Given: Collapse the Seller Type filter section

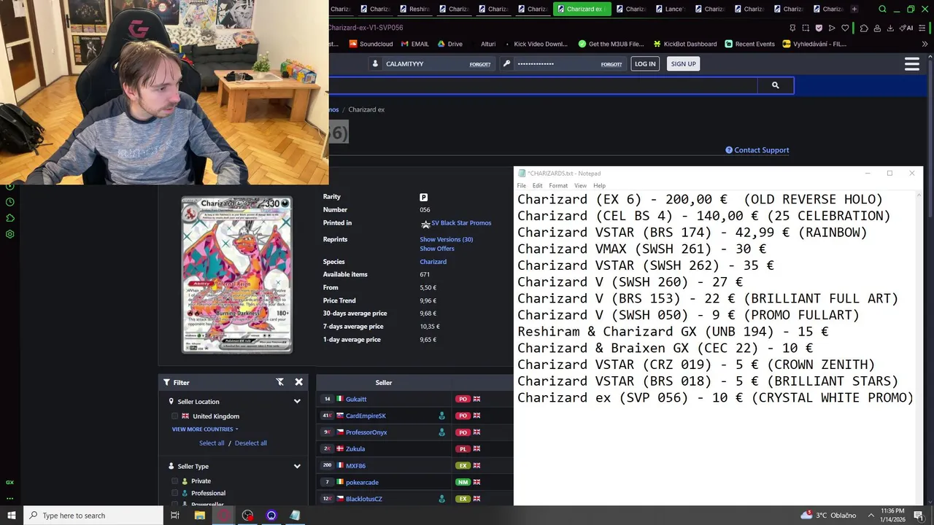Looking at the screenshot, I should 297,466.
